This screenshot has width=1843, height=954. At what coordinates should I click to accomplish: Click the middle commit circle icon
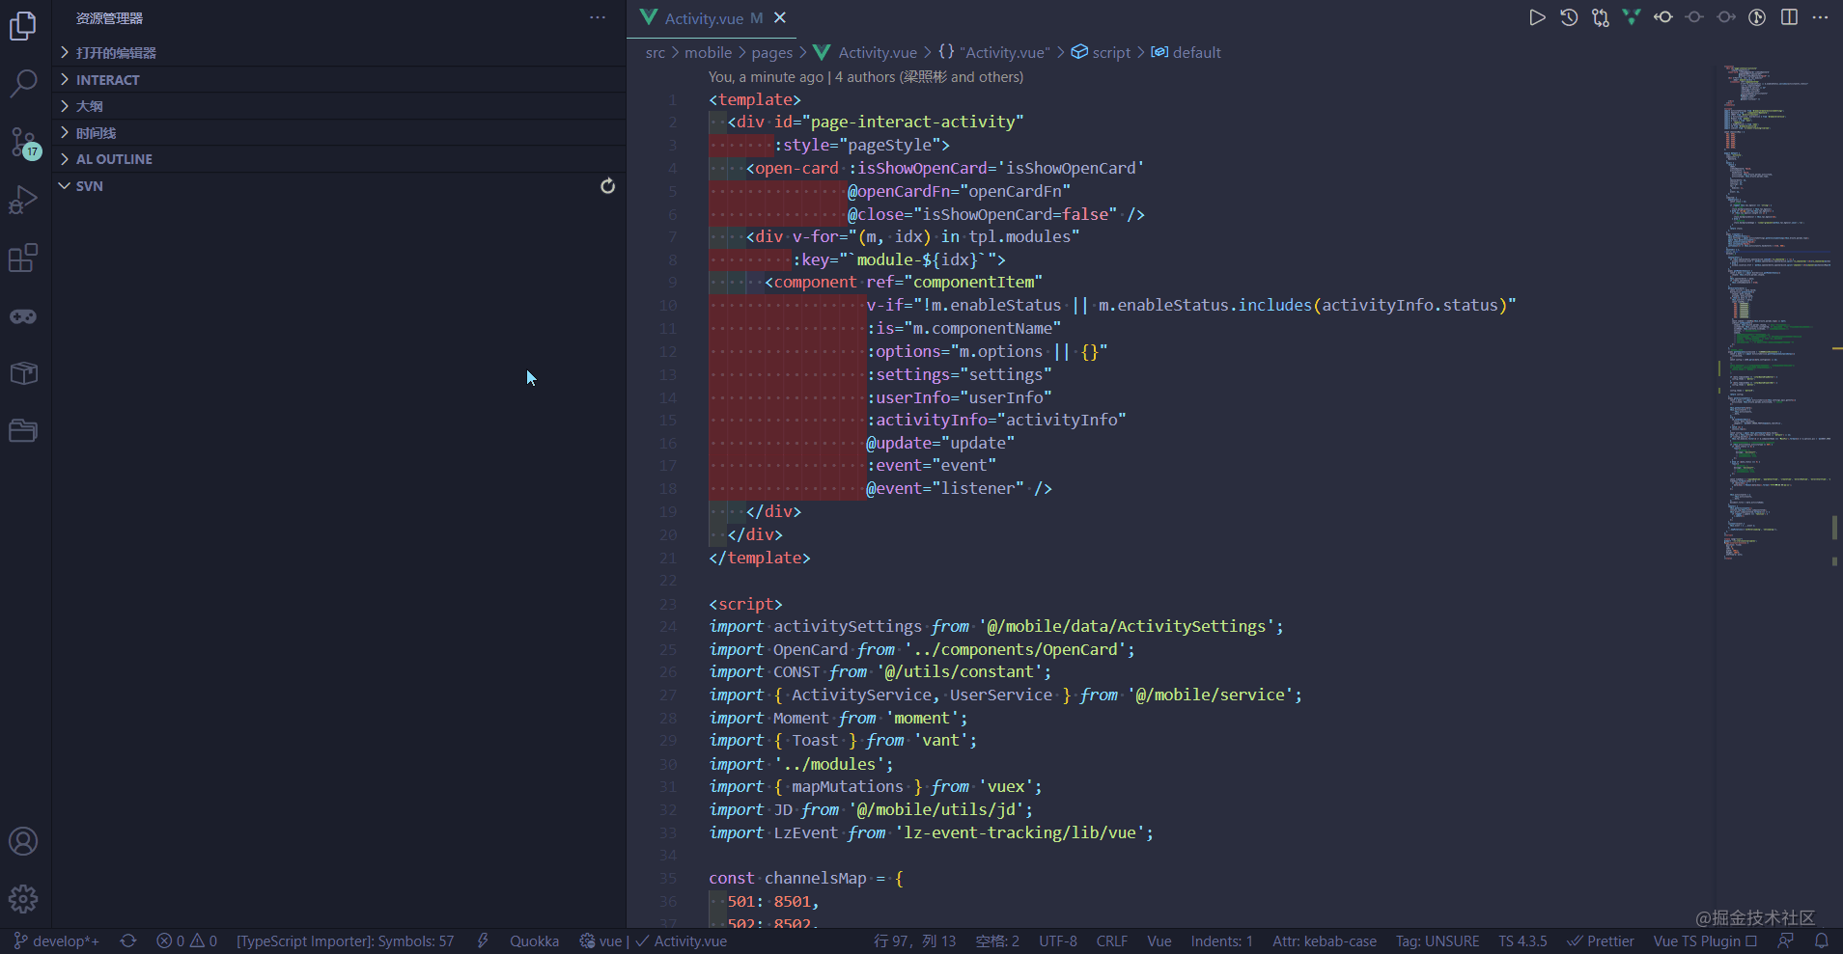pos(1694,17)
